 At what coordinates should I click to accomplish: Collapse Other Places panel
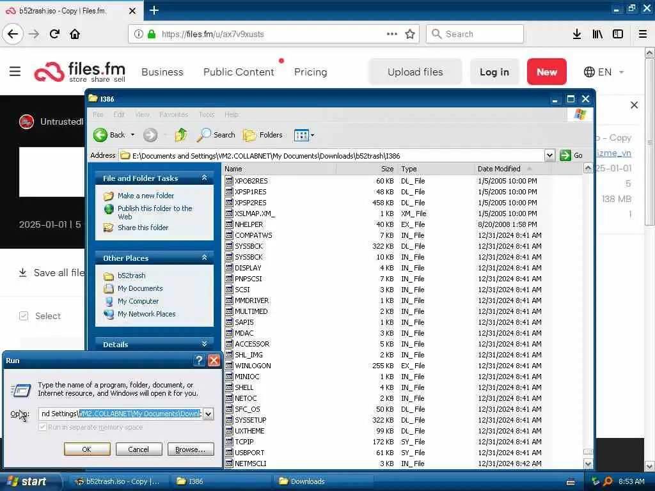204,258
